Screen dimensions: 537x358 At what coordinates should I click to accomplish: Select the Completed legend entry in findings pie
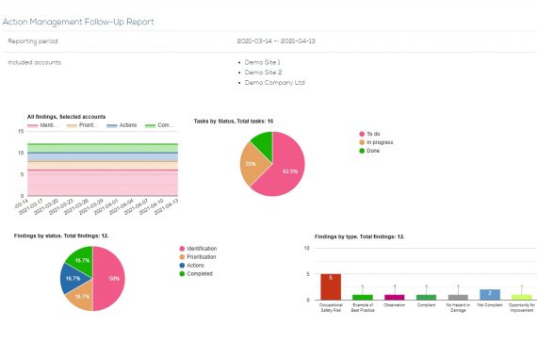[x=196, y=274]
